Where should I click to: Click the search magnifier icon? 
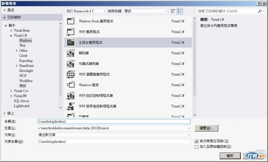260,11
